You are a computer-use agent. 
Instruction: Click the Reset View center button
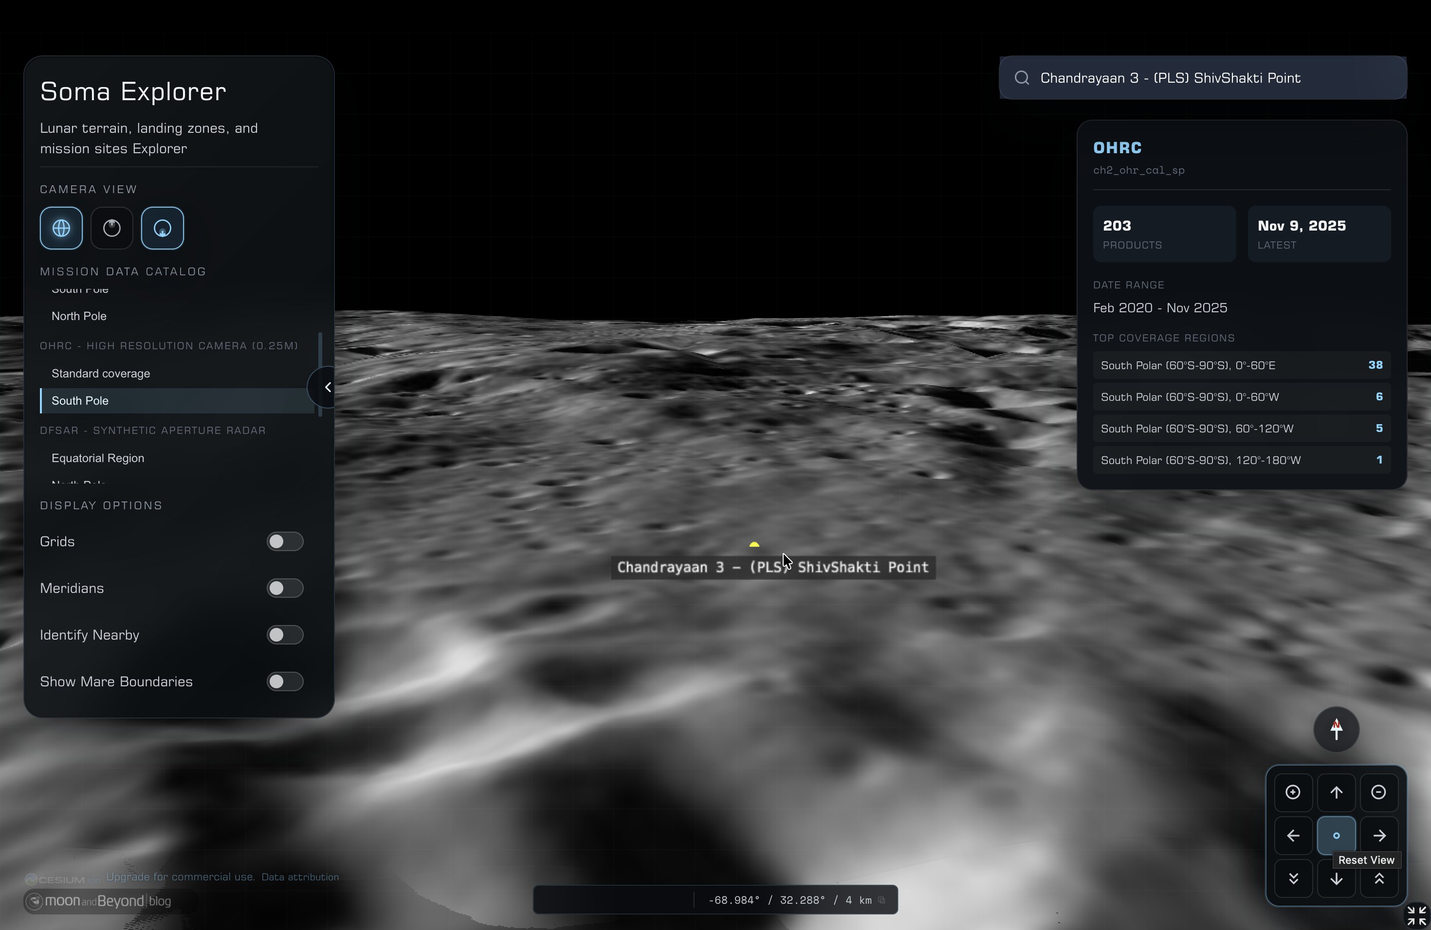point(1336,836)
